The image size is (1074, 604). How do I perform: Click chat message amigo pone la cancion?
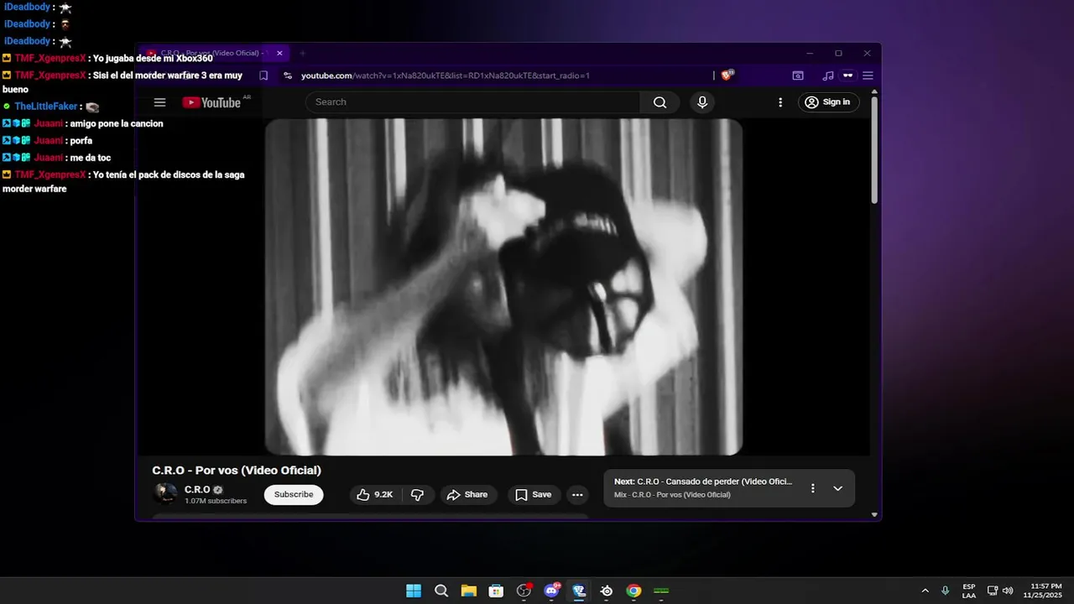117,123
